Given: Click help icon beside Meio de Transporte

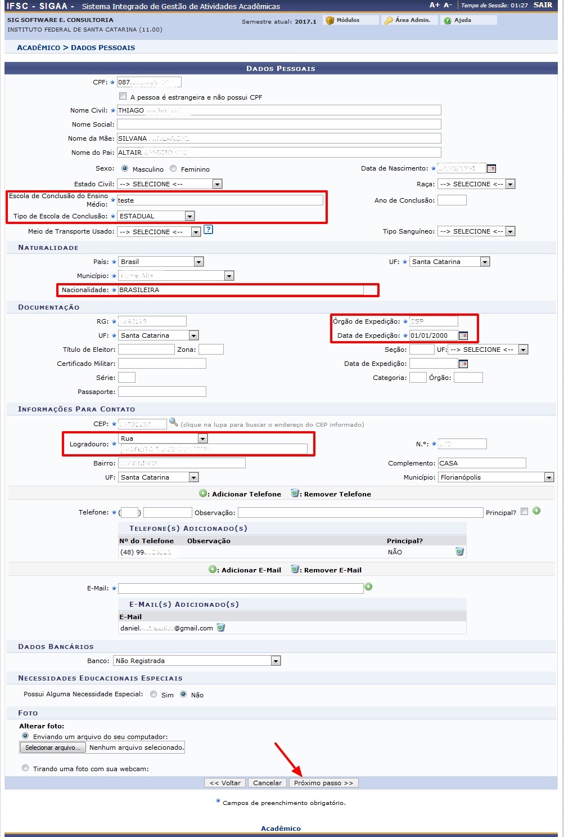Looking at the screenshot, I should [208, 230].
